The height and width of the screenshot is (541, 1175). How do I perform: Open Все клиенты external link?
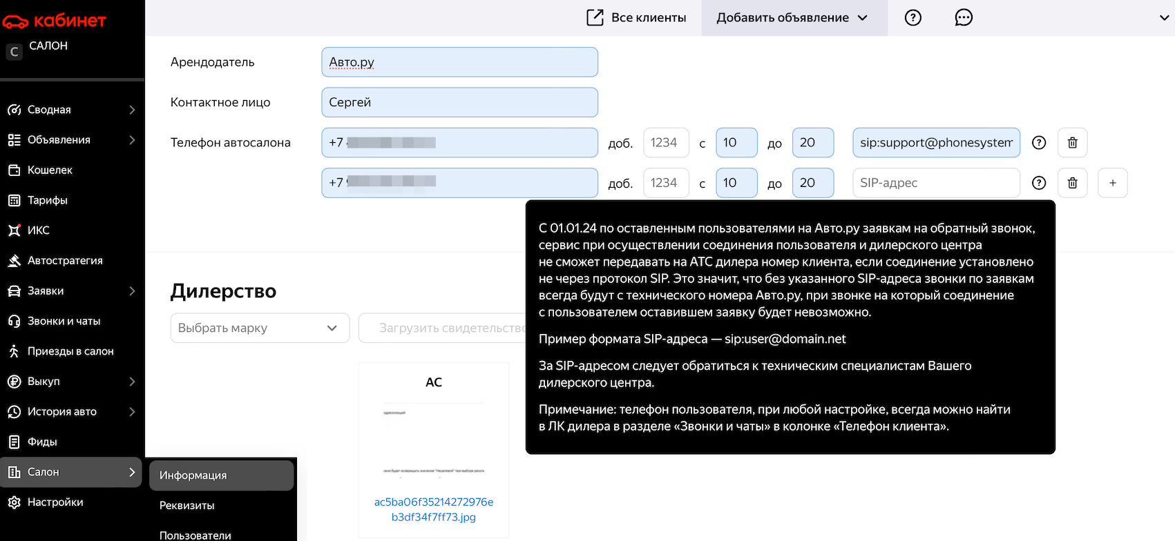(x=636, y=18)
